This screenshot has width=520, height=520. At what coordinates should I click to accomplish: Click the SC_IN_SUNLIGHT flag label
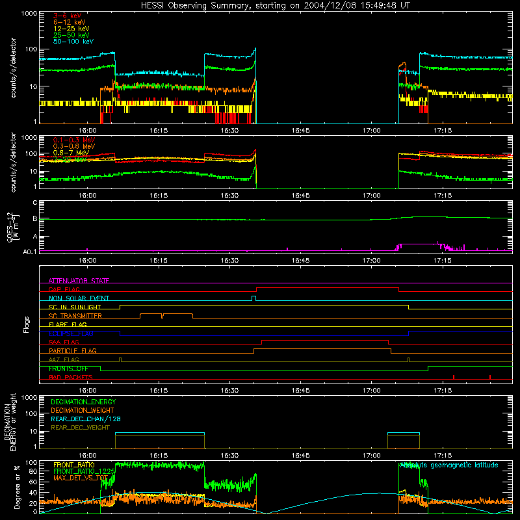coord(75,307)
